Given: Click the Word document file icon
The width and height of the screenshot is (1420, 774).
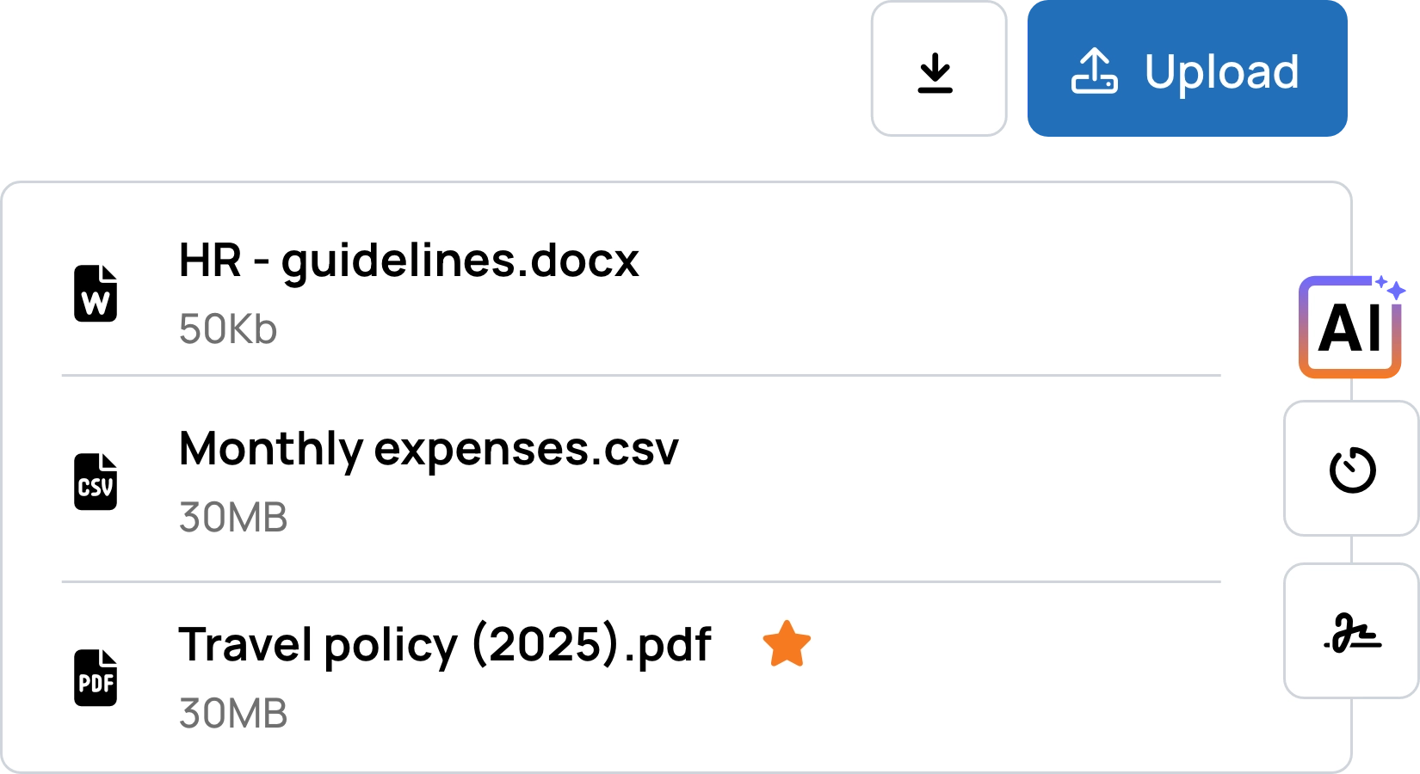Looking at the screenshot, I should 96,294.
